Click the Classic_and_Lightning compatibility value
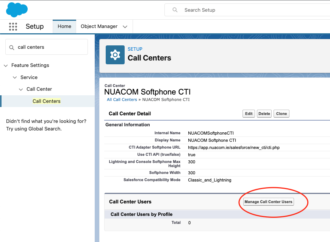 210,180
